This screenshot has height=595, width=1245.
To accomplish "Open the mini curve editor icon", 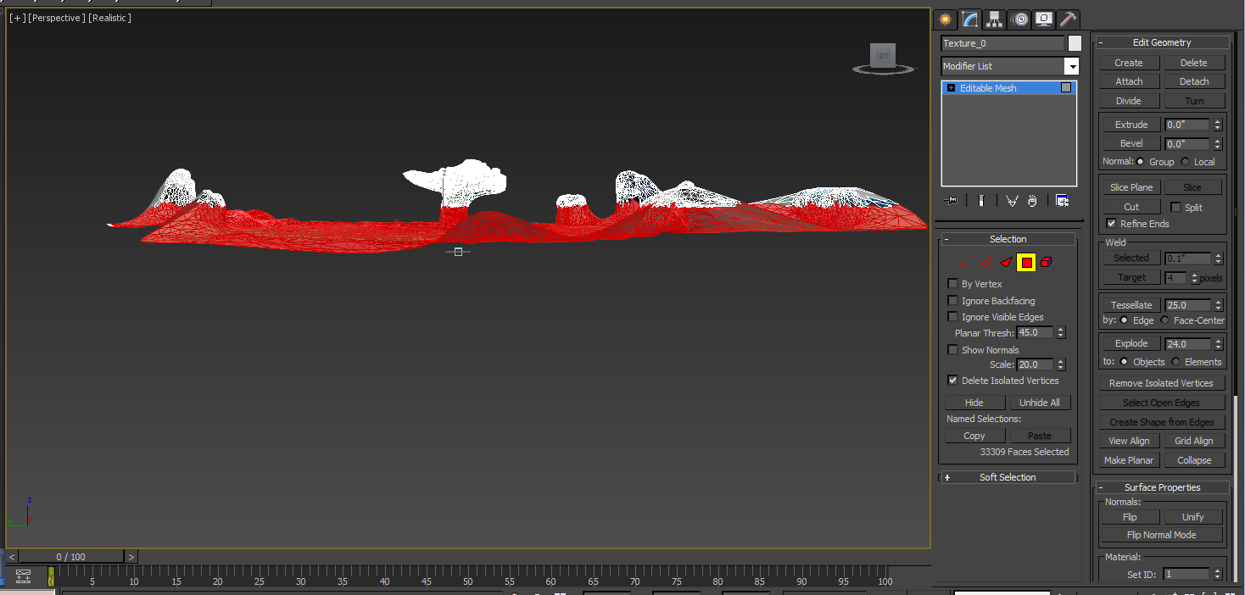I will (x=23, y=576).
